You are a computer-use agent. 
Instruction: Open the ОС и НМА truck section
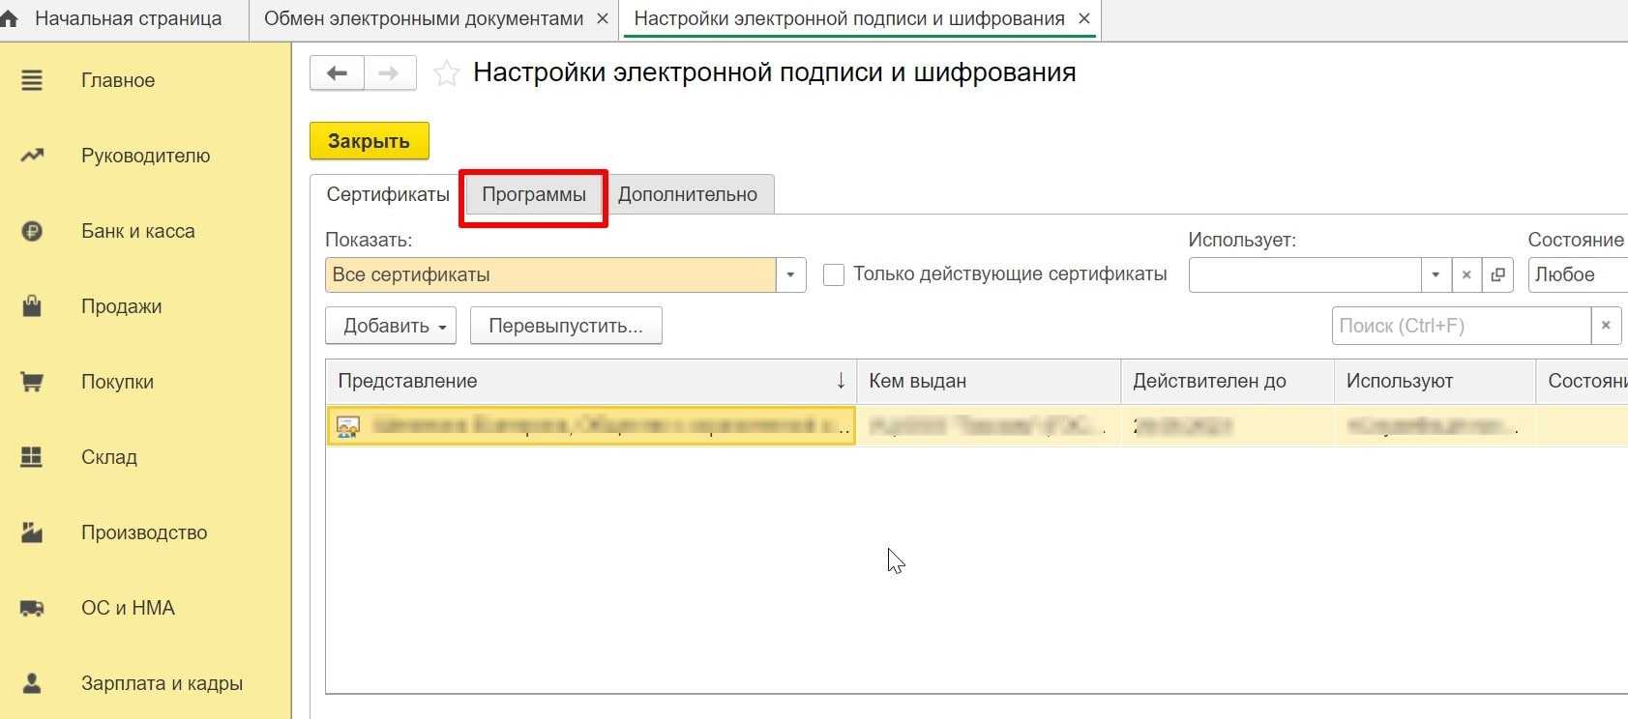click(128, 608)
